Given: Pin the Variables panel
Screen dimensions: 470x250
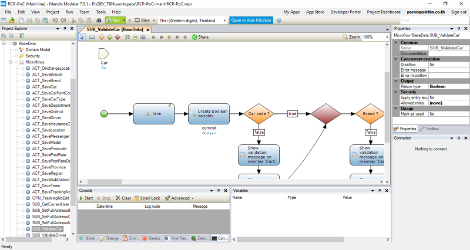Looking at the screenshot, I should [380, 190].
